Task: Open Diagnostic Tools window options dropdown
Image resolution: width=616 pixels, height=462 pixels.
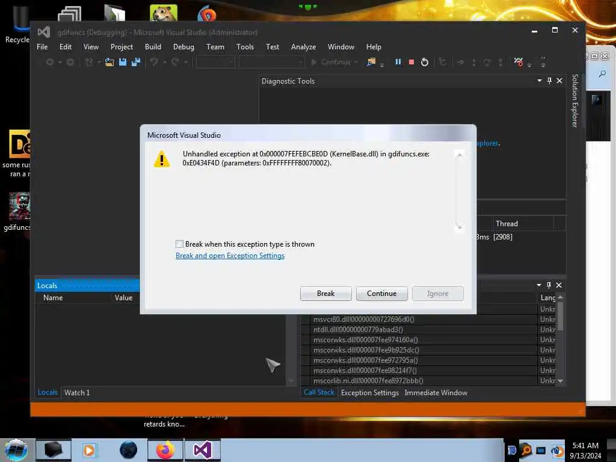Action: 540,81
